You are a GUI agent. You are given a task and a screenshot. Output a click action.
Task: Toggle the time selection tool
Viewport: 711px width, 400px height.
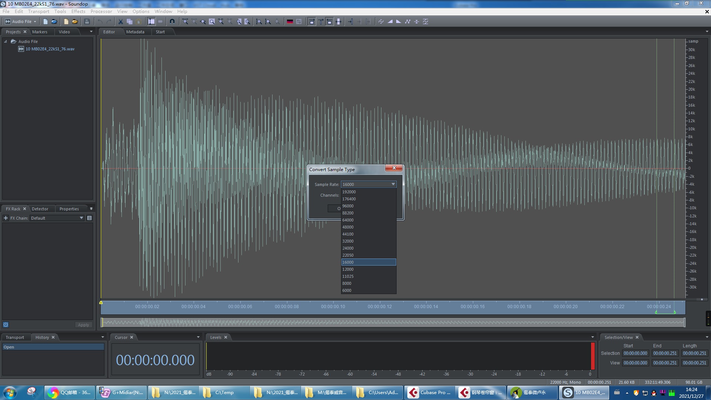pos(151,21)
